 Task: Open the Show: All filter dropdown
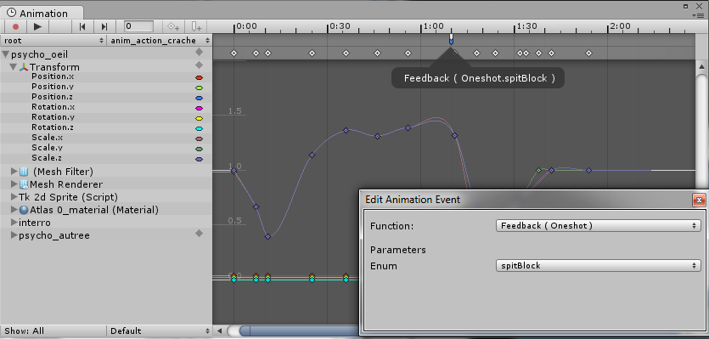pos(53,331)
